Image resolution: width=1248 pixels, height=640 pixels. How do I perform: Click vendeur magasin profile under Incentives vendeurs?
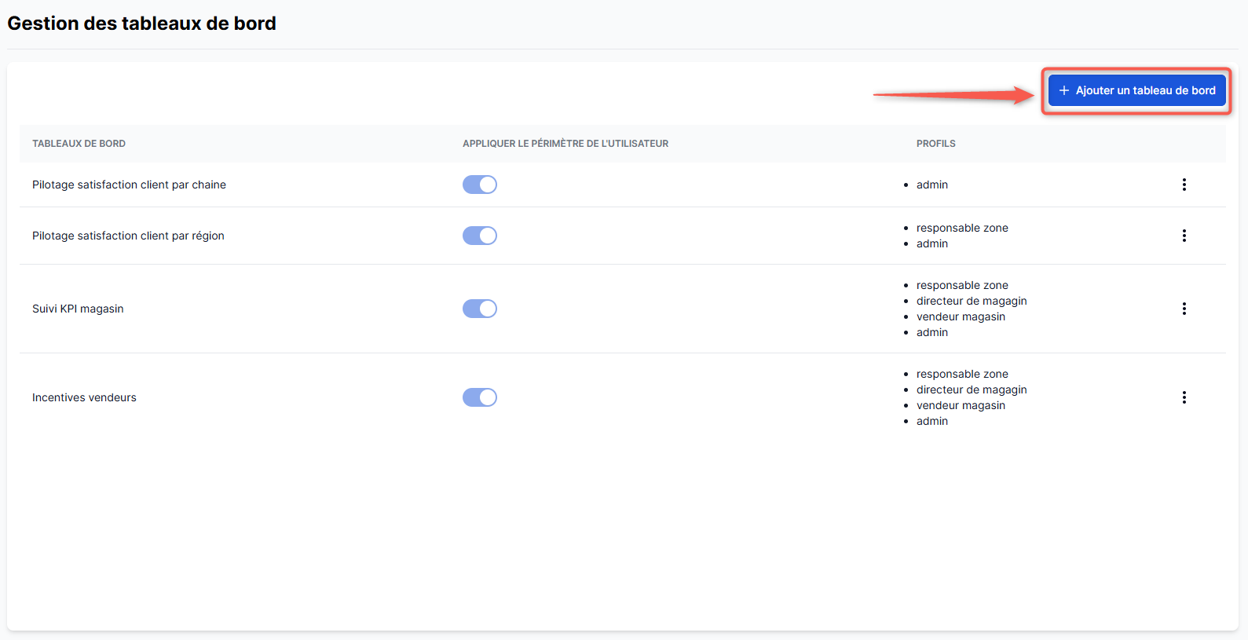(x=961, y=405)
